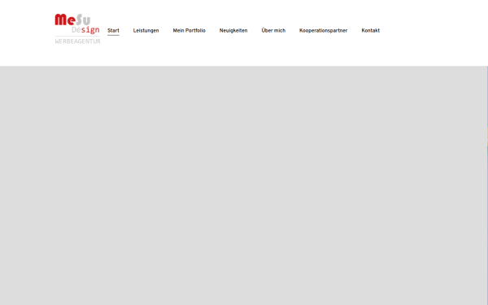
Task: Open Mein Portfolio in the navigation
Action: coord(190,31)
